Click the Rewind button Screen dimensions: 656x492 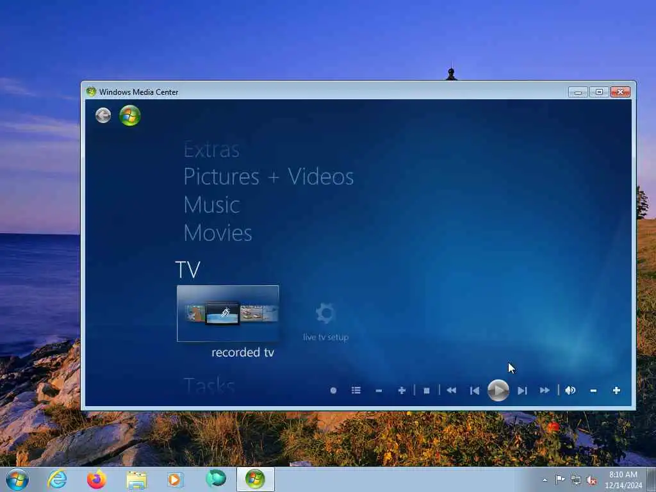(x=451, y=390)
